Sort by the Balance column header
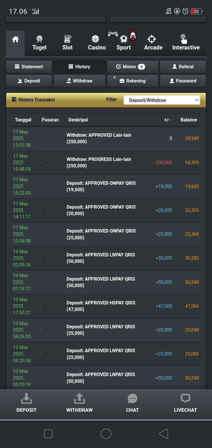The width and height of the screenshot is (212, 448). (188, 120)
